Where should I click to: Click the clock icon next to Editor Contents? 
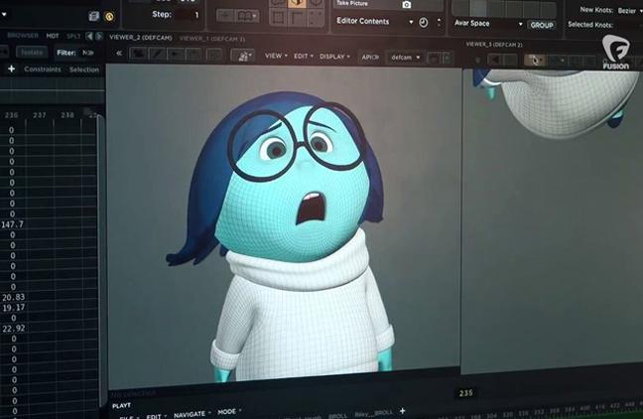click(x=423, y=22)
